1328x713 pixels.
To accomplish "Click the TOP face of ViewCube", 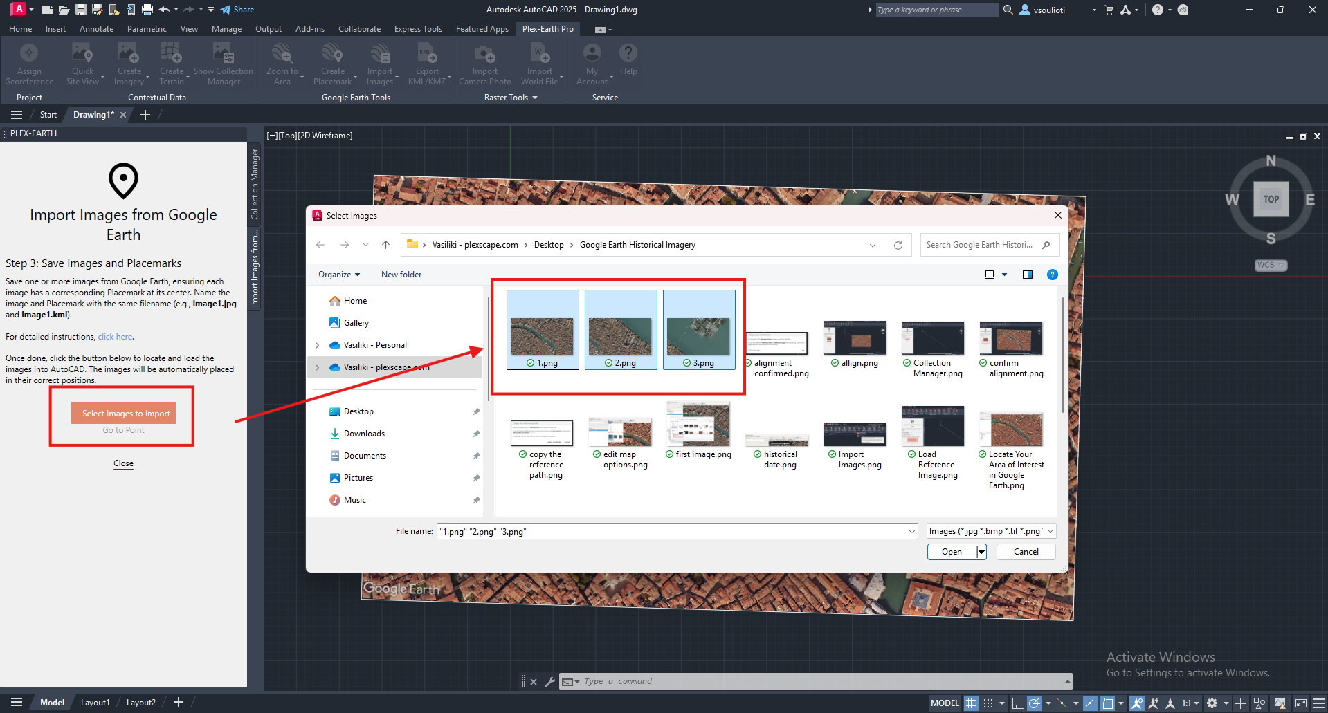I will coord(1271,199).
